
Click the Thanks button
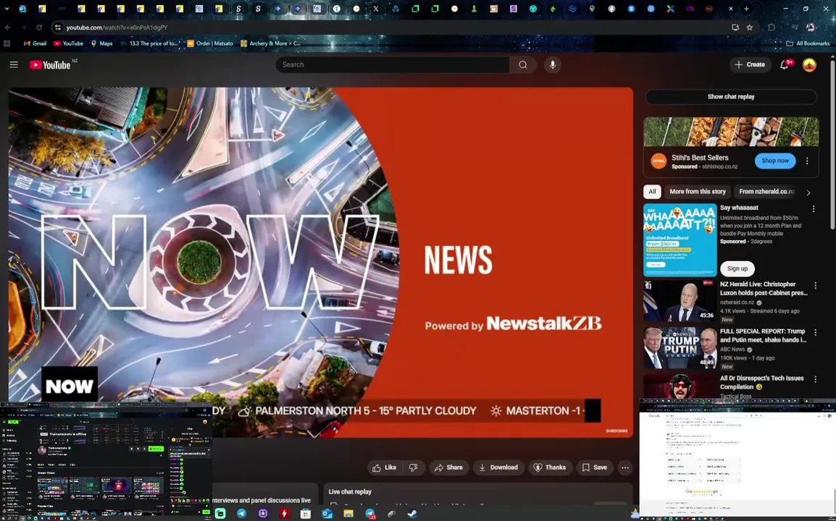pyautogui.click(x=549, y=467)
